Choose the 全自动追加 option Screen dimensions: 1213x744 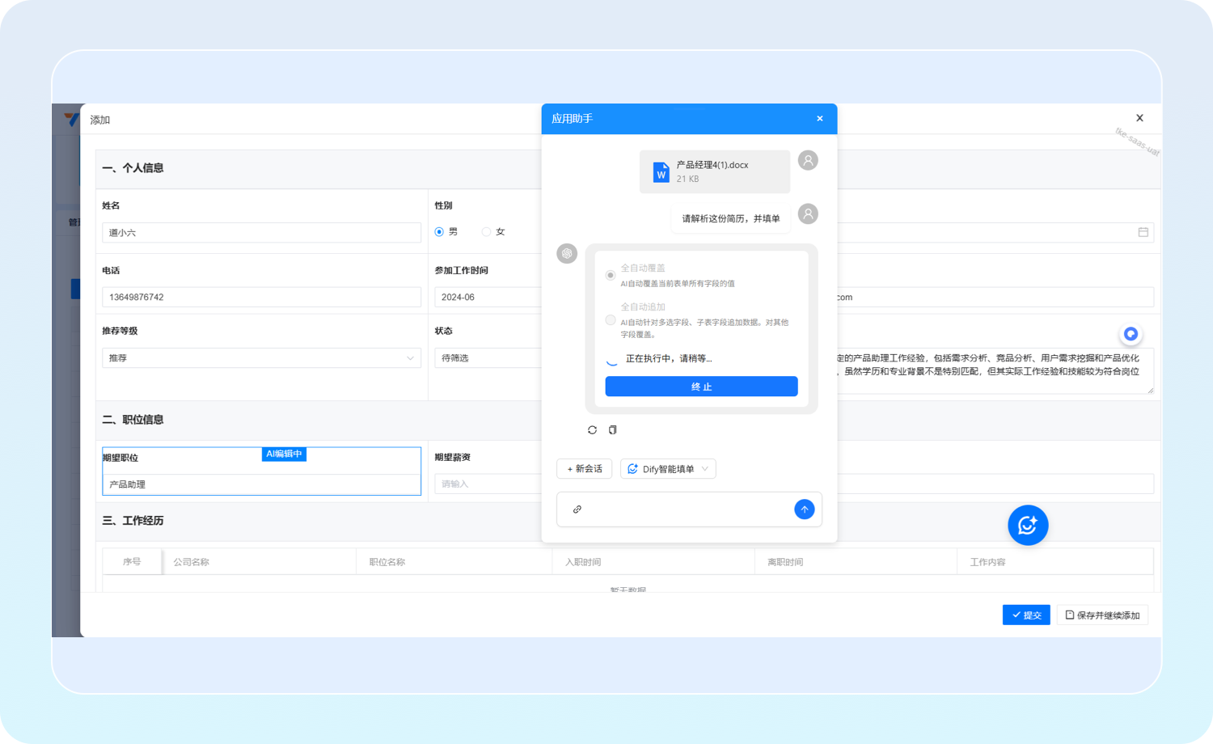click(611, 320)
